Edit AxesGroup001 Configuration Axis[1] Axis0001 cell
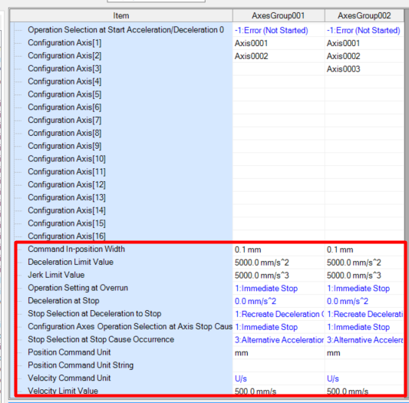This screenshot has height=403, width=409. pos(279,43)
